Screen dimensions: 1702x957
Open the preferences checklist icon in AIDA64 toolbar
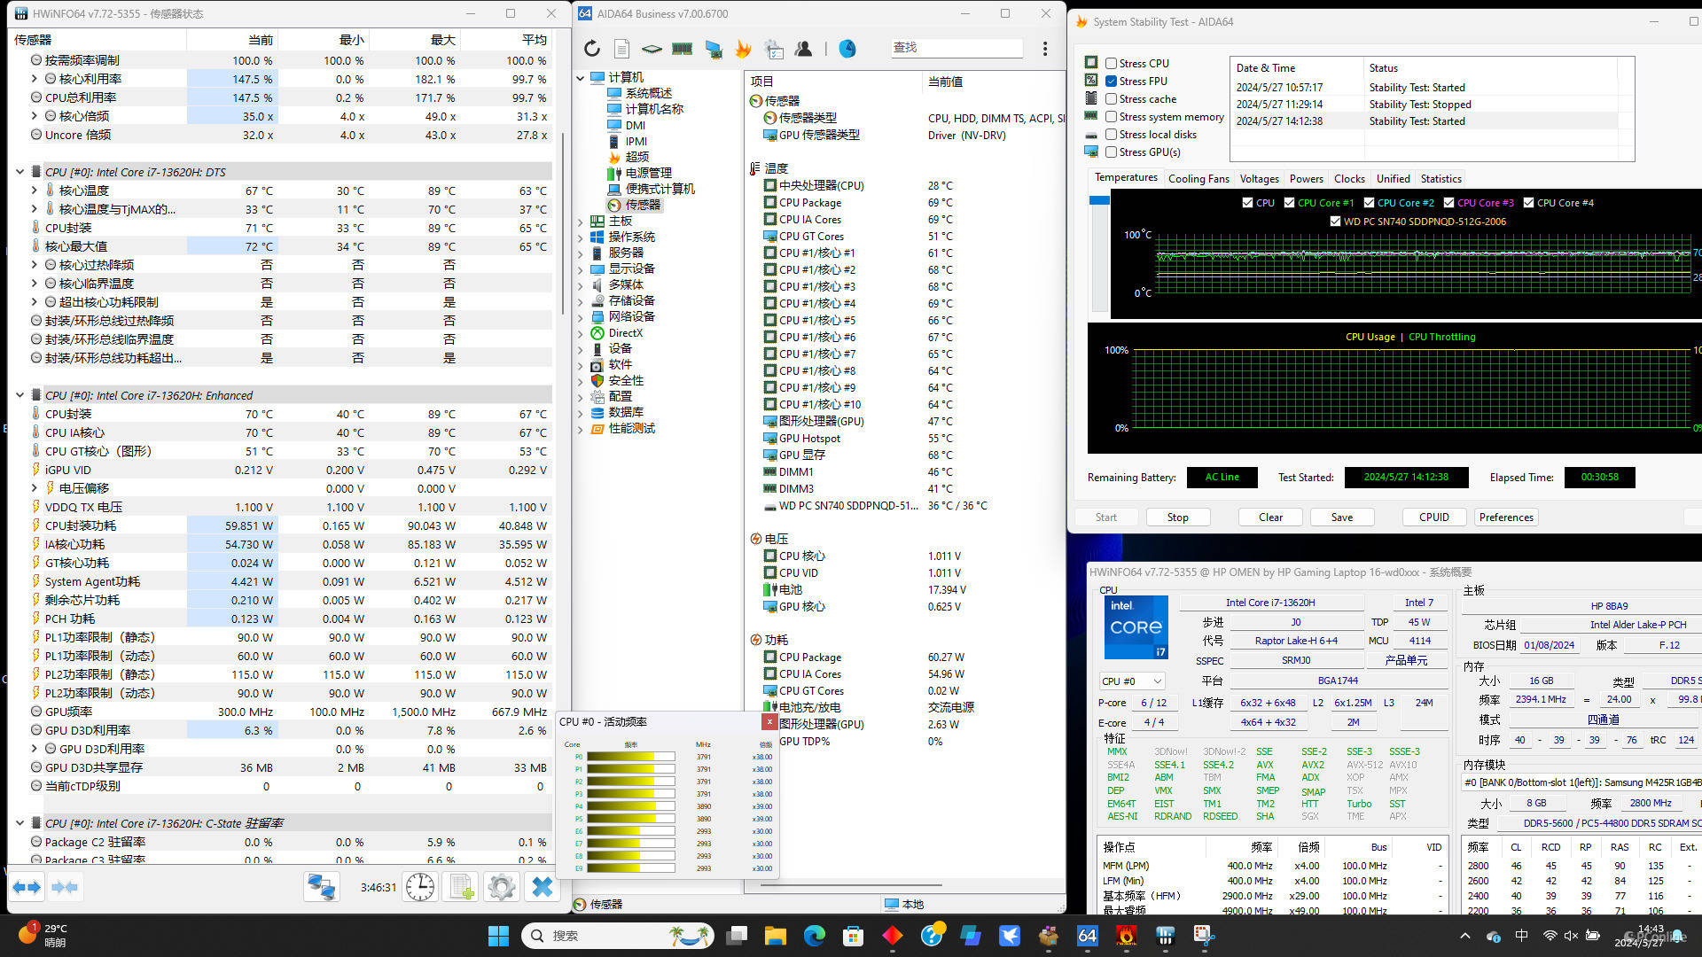(774, 49)
